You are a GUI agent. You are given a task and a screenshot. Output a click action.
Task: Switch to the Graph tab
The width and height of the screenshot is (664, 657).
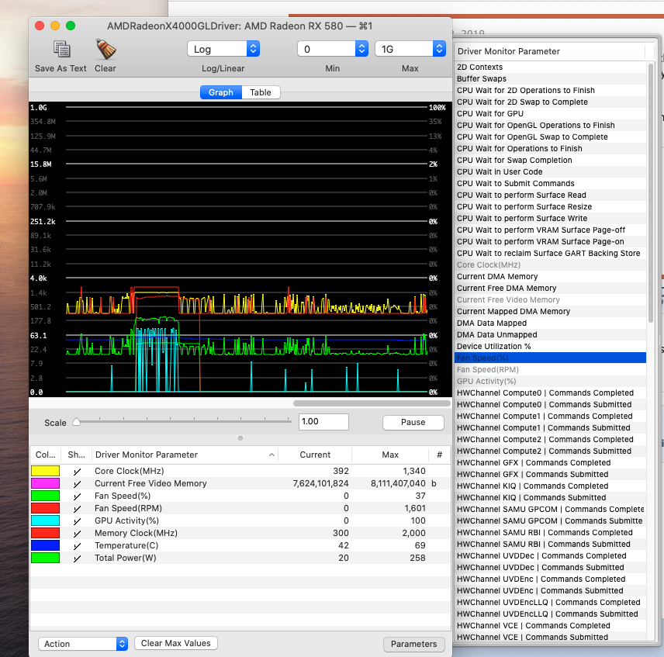pos(220,92)
